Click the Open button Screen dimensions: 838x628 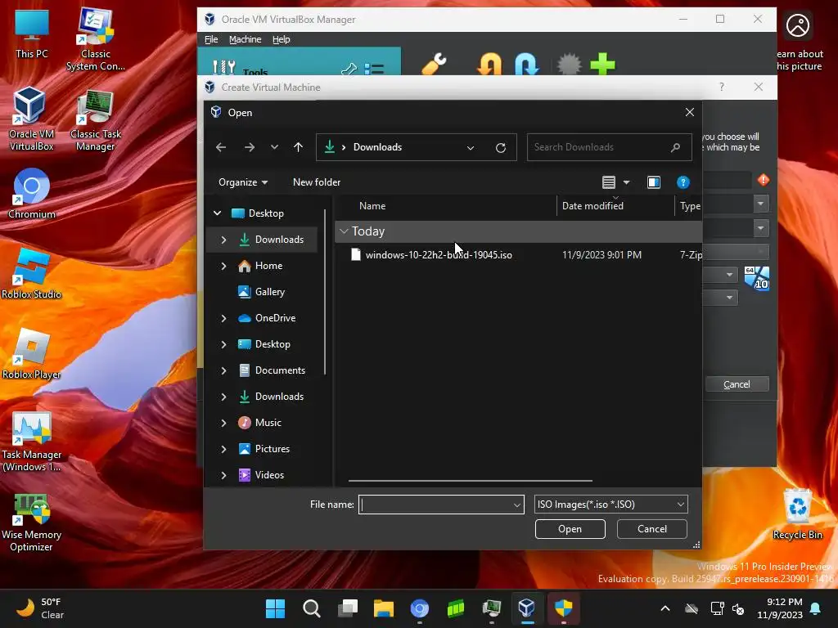570,529
